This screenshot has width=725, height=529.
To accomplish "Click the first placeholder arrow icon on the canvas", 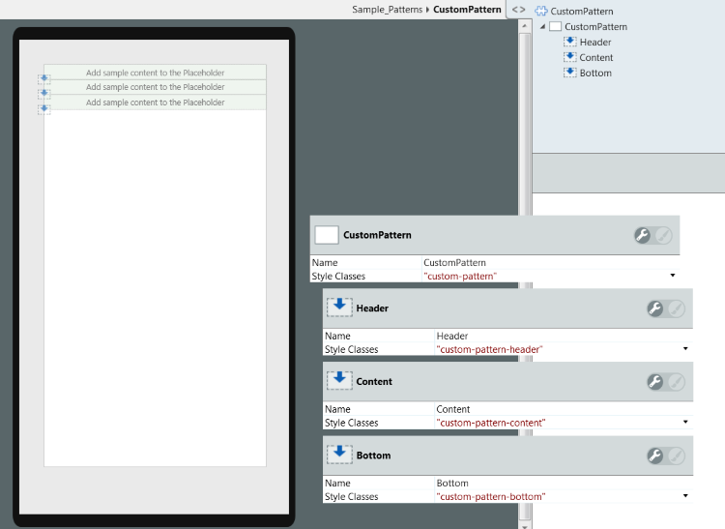I will pos(43,78).
